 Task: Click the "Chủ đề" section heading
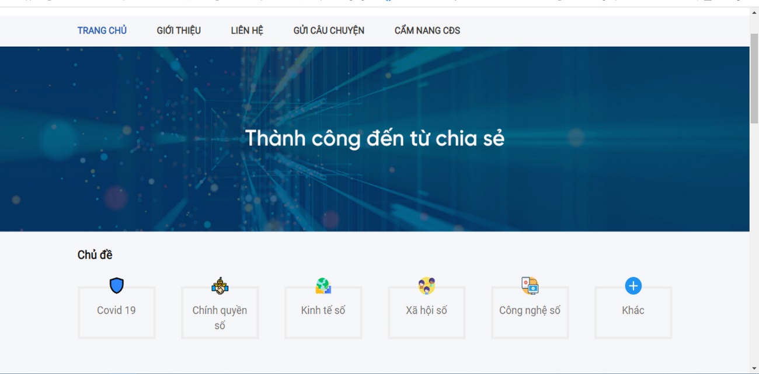(95, 255)
